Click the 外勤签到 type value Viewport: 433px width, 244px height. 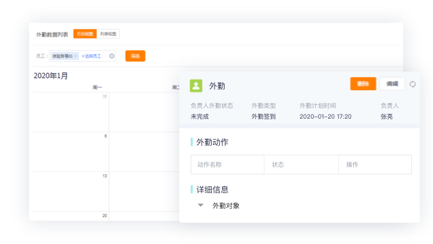point(263,117)
